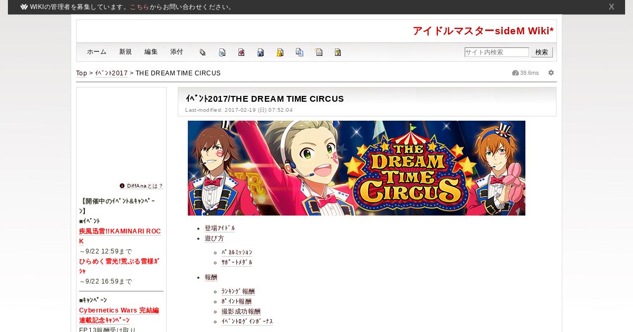This screenshot has height=332, width=633.
Task: Open the ホーム menu item
Action: point(97,52)
